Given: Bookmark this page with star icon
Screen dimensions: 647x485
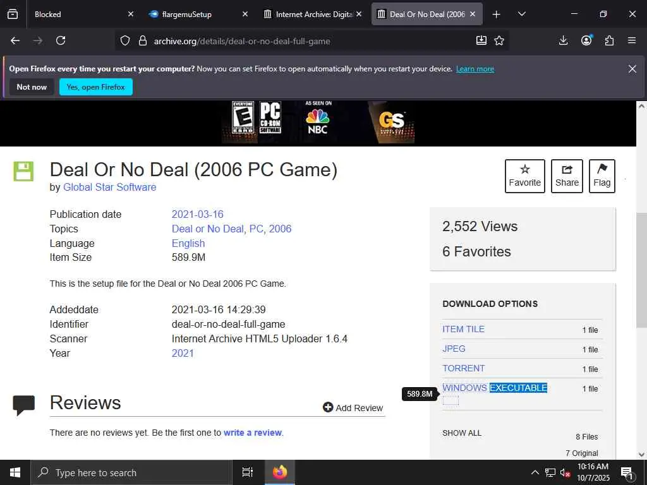Looking at the screenshot, I should click(499, 40).
